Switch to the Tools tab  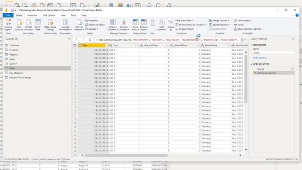coord(74,15)
